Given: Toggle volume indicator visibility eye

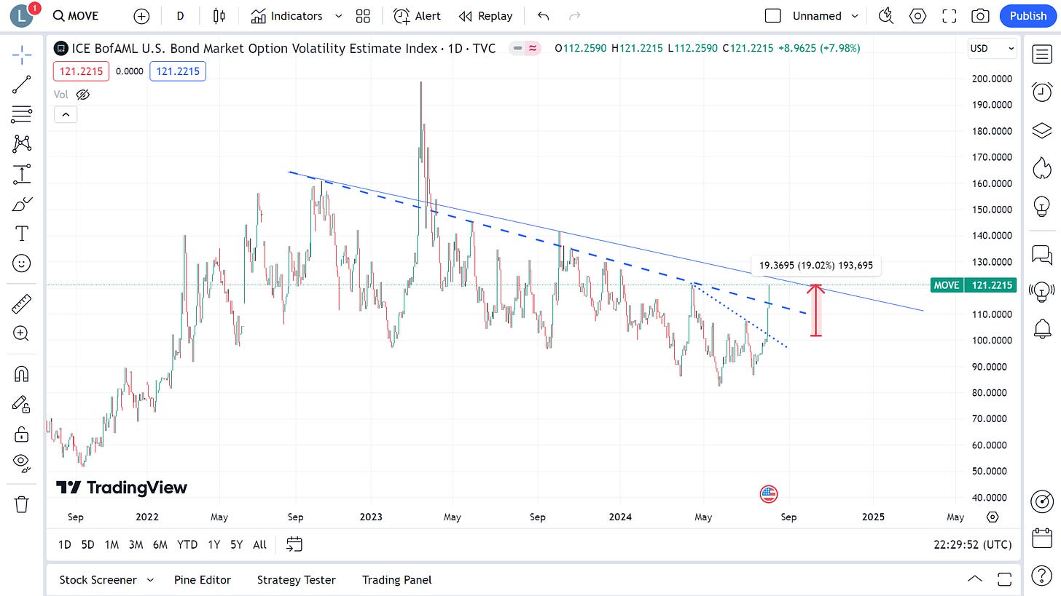Looking at the screenshot, I should pos(82,95).
